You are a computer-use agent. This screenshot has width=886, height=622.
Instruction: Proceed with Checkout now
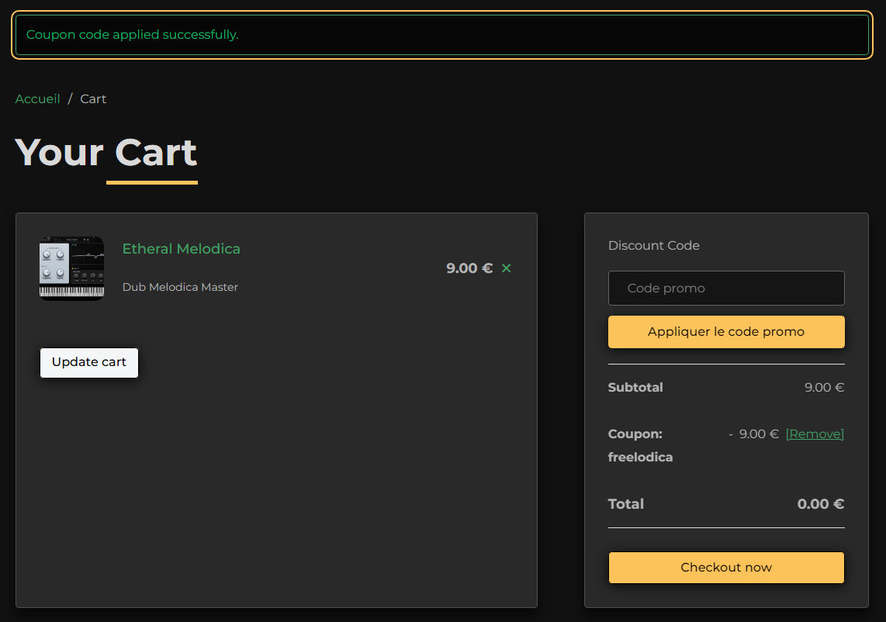726,568
